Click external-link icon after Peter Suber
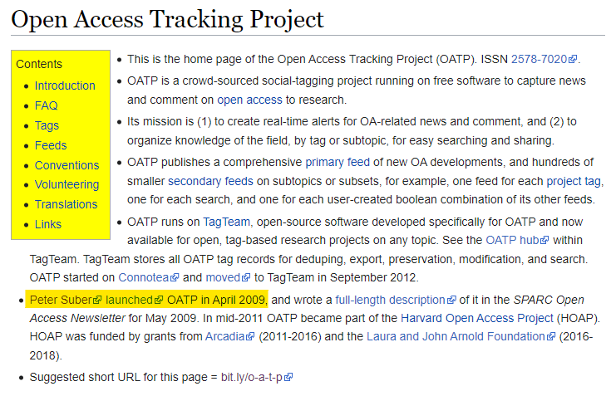This screenshot has width=611, height=396. pos(97,301)
